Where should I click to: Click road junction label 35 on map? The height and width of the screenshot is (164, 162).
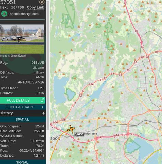(120, 75)
